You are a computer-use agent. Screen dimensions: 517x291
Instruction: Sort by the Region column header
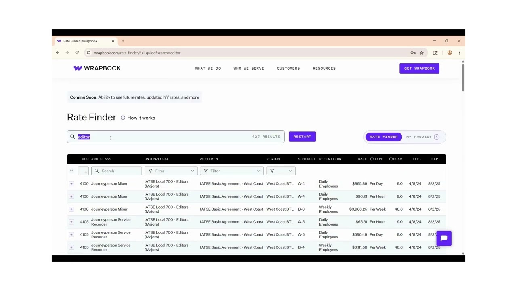point(273,159)
